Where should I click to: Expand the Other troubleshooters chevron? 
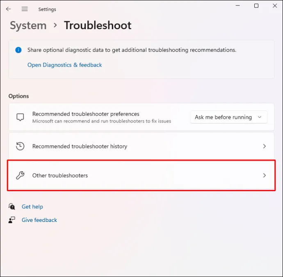click(x=264, y=175)
